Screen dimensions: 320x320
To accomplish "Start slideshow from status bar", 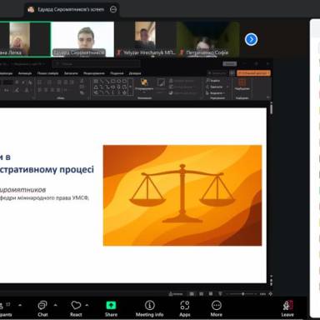I will [x=220, y=293].
